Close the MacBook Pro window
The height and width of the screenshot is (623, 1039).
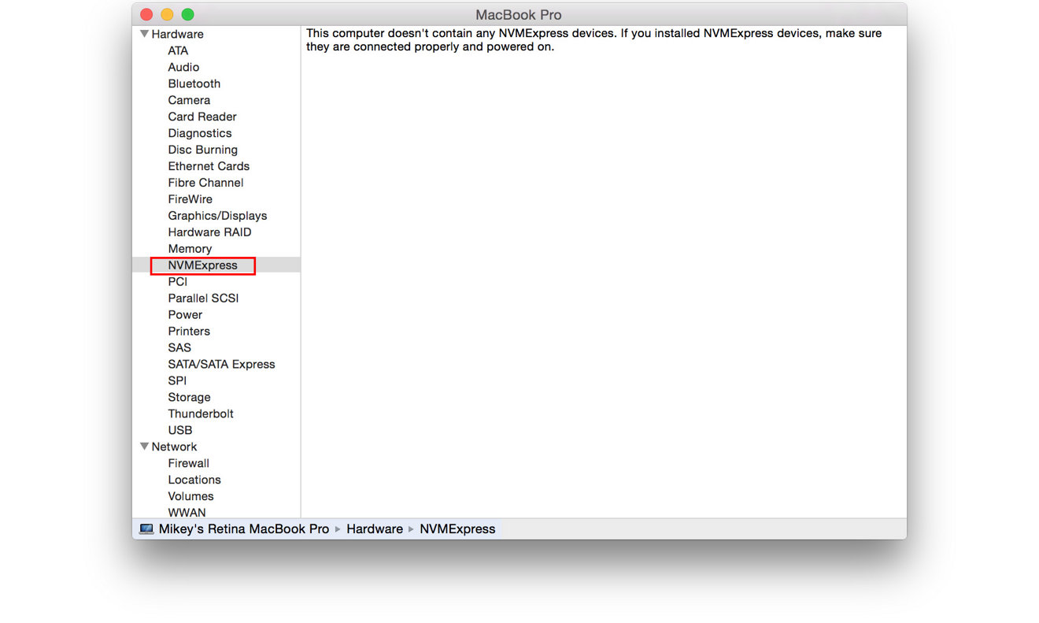[146, 15]
